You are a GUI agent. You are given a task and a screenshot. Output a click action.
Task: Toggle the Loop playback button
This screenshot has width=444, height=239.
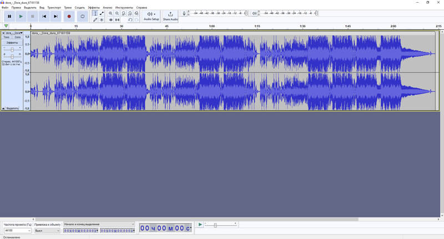pyautogui.click(x=82, y=17)
